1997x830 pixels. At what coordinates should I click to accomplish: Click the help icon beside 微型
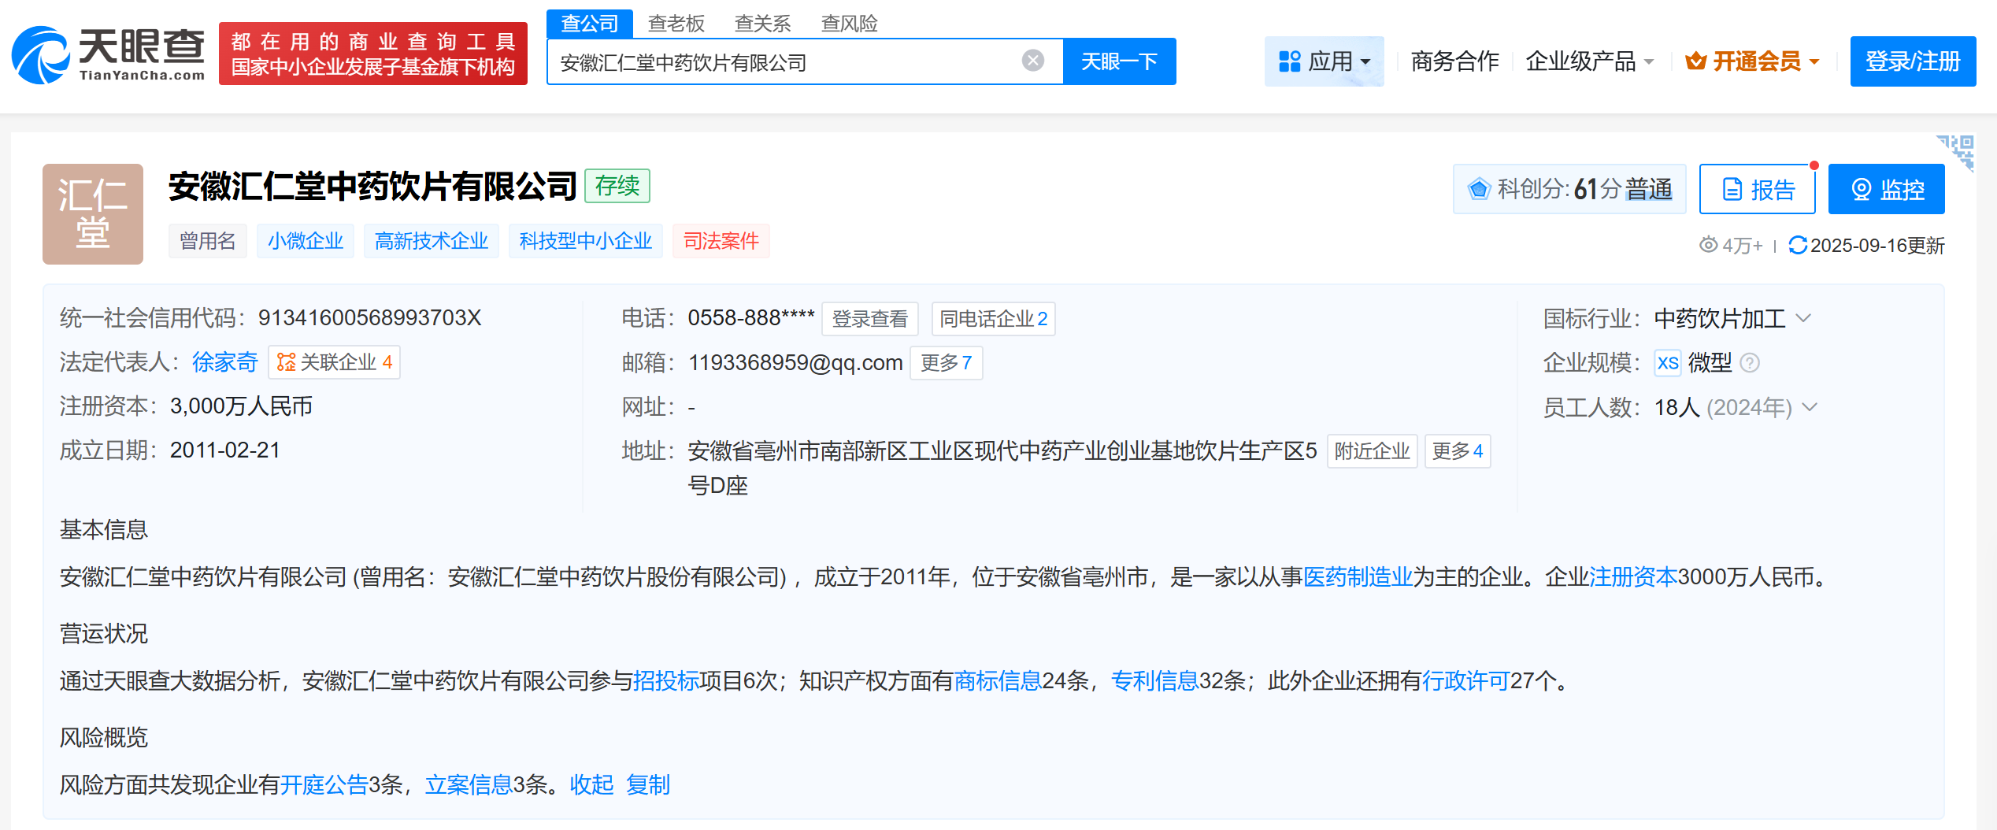point(1750,363)
